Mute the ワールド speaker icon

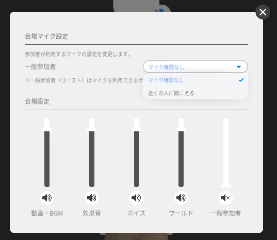[x=181, y=198]
